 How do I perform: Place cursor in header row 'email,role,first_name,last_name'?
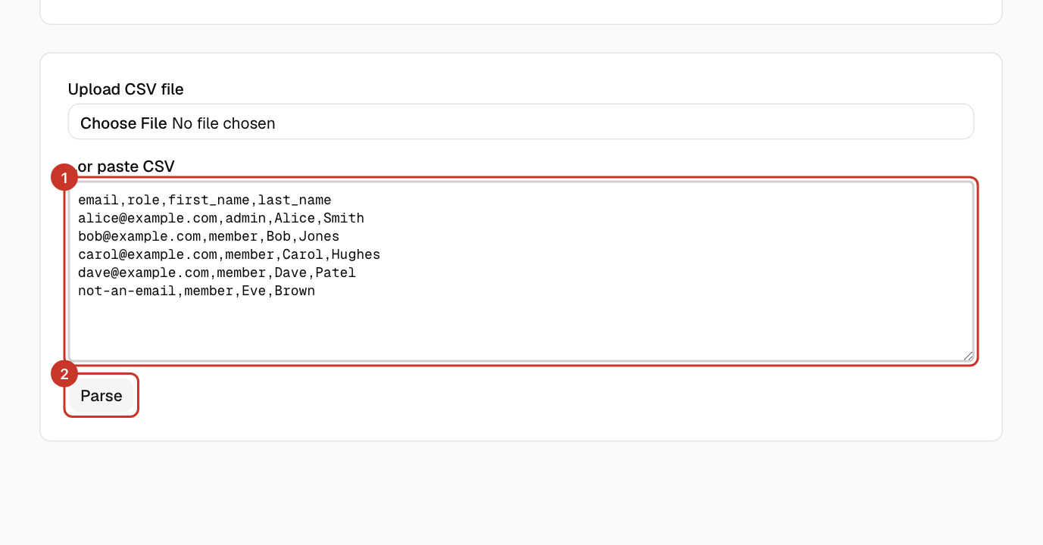click(205, 200)
